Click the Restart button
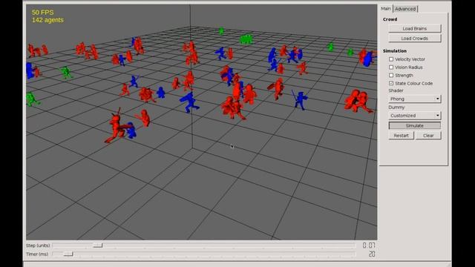Screen dimensions: 475x267 (401, 136)
